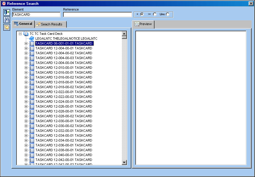Click the tree scrollbar up arrow

(124, 34)
